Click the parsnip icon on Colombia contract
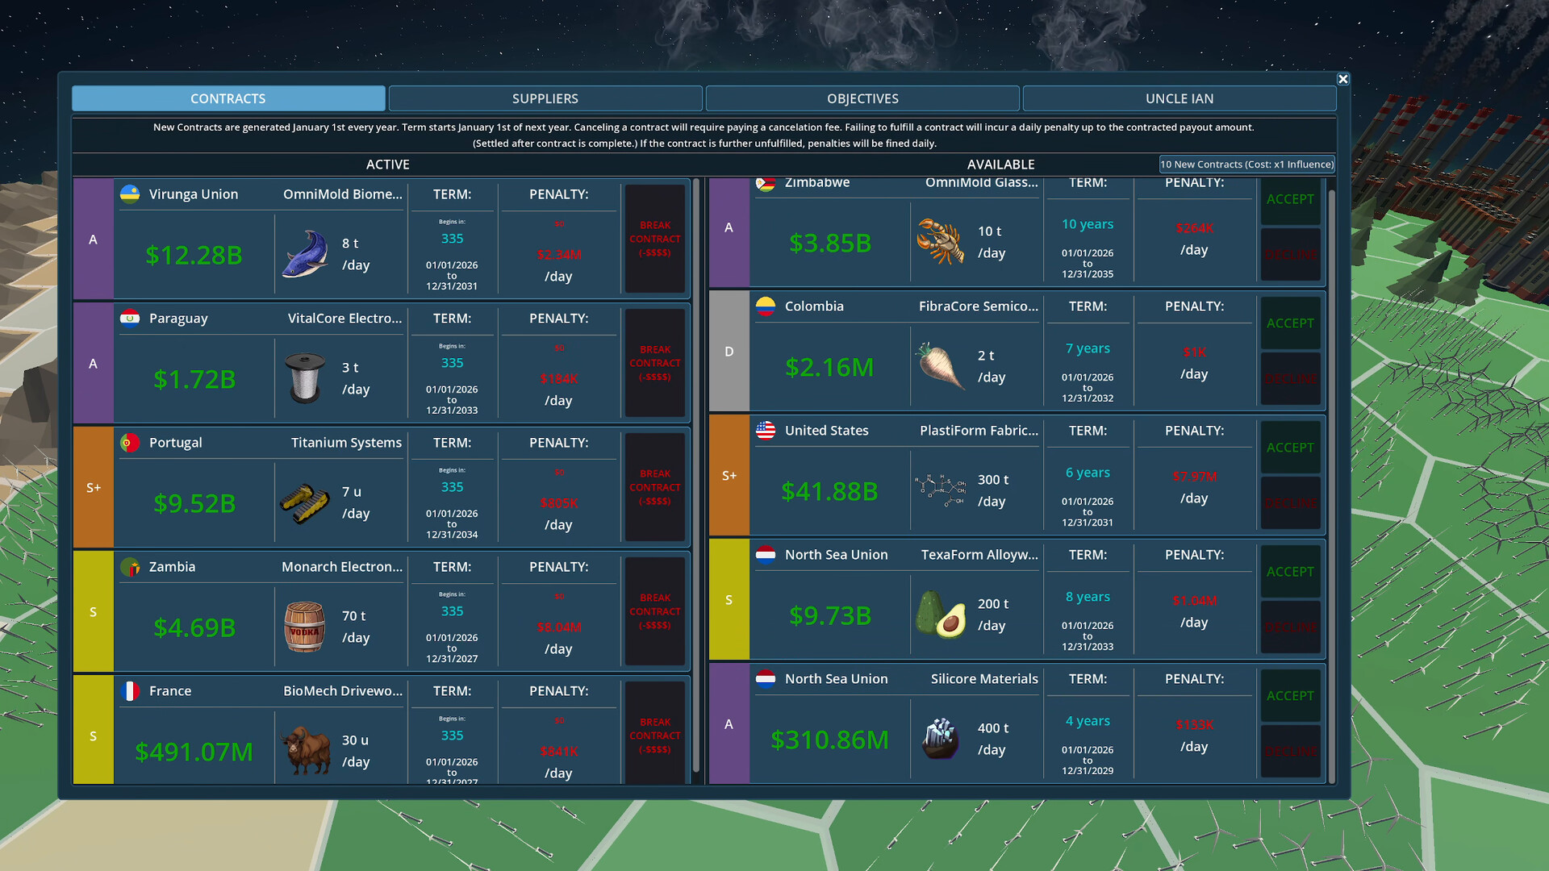Screen dimensions: 1549x871 point(940,365)
